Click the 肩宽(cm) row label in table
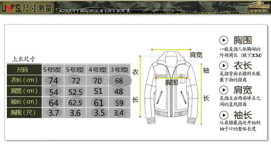Screen dimensions: 271x145 click(x=24, y=91)
